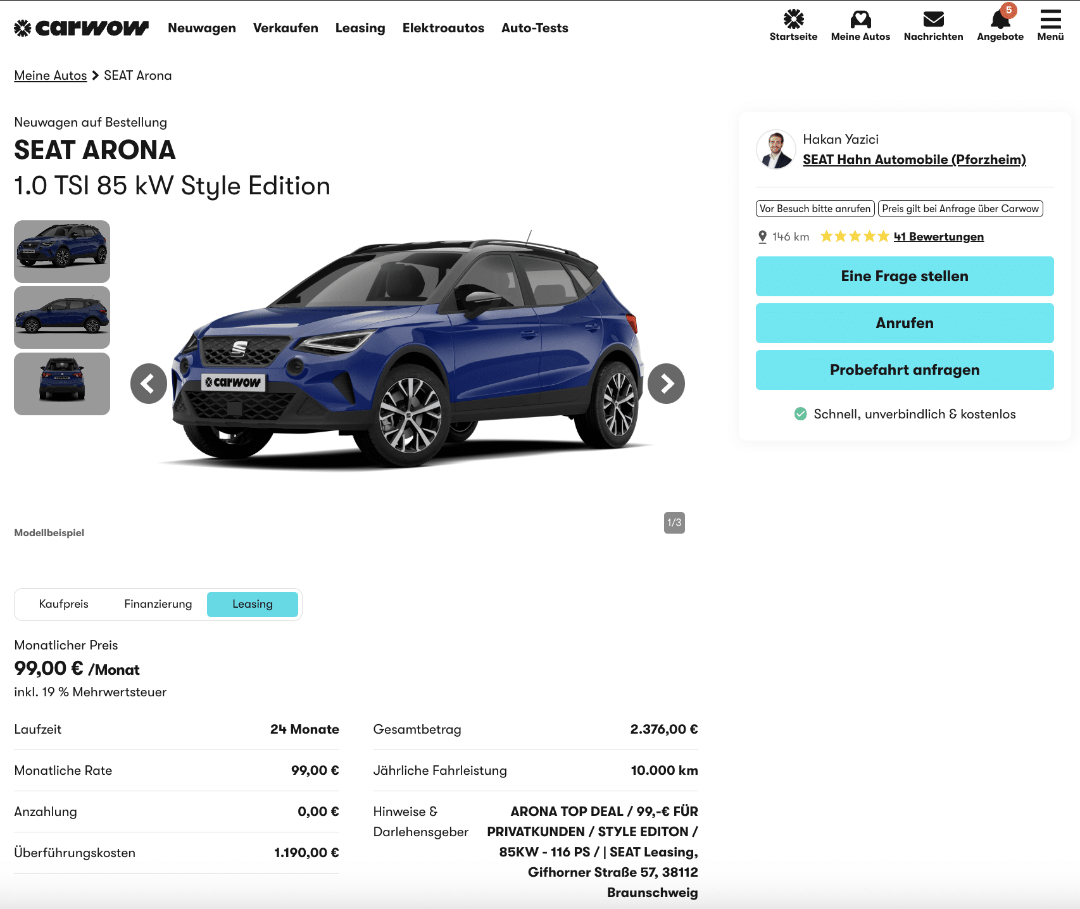
Task: Switch to Finanzierung tab
Action: (158, 604)
